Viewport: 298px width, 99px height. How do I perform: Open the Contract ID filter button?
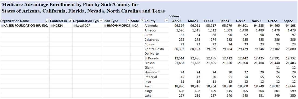tap(70, 21)
